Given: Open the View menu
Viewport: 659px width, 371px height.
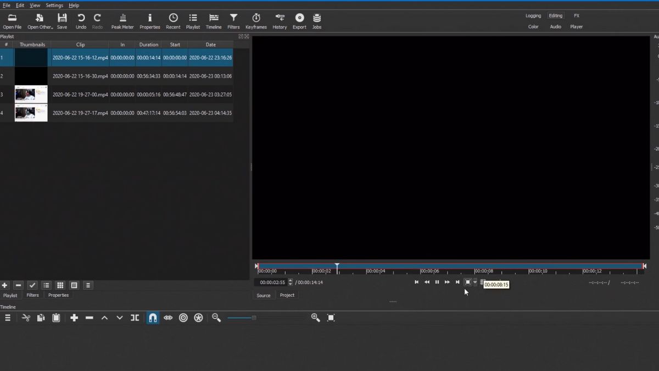Looking at the screenshot, I should 35,5.
